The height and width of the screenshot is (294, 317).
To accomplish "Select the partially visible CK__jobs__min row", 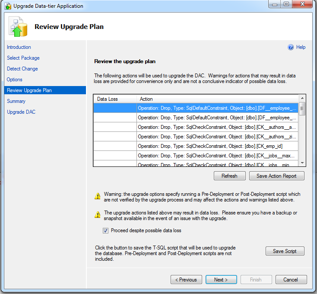I will point(196,163).
